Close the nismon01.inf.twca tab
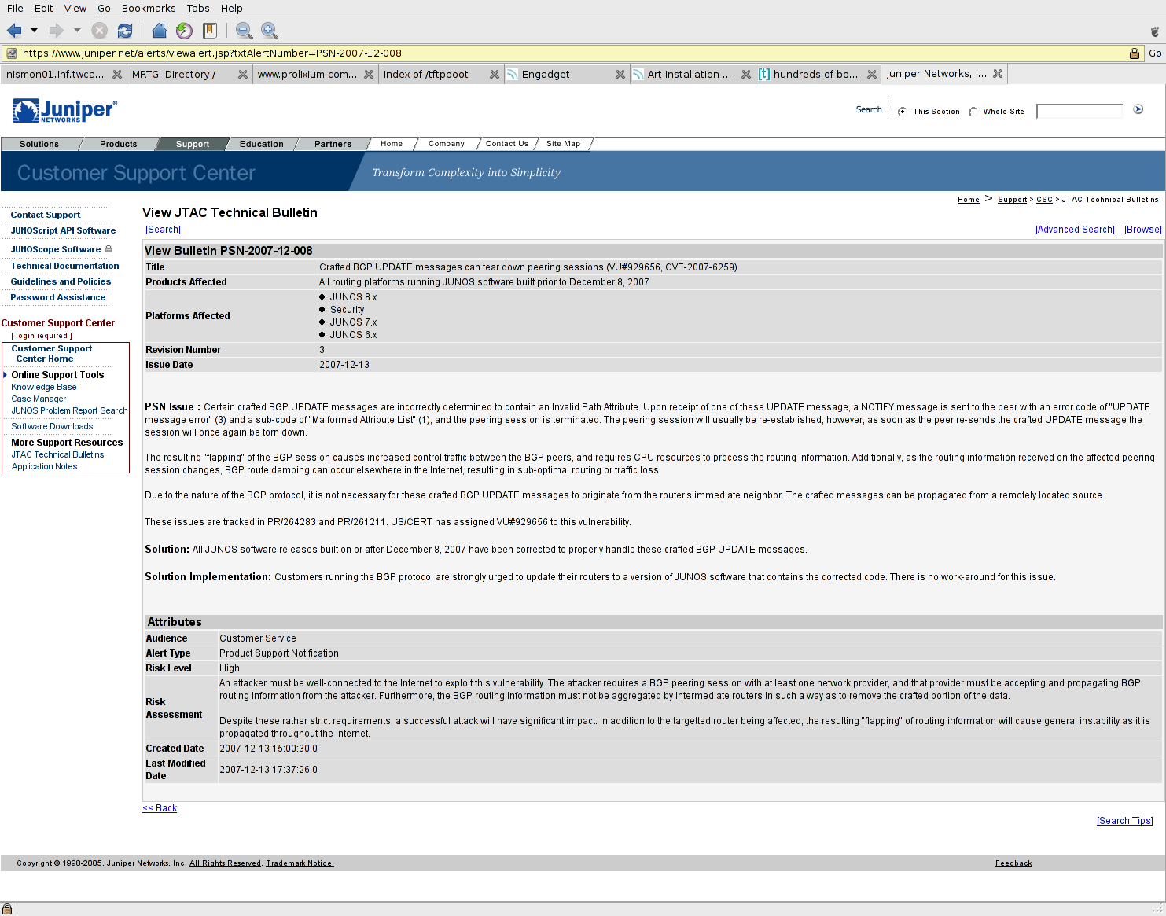1166x916 pixels. pyautogui.click(x=117, y=74)
